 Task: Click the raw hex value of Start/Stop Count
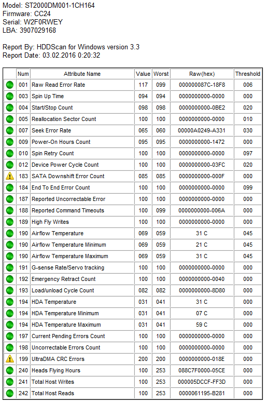(202, 108)
